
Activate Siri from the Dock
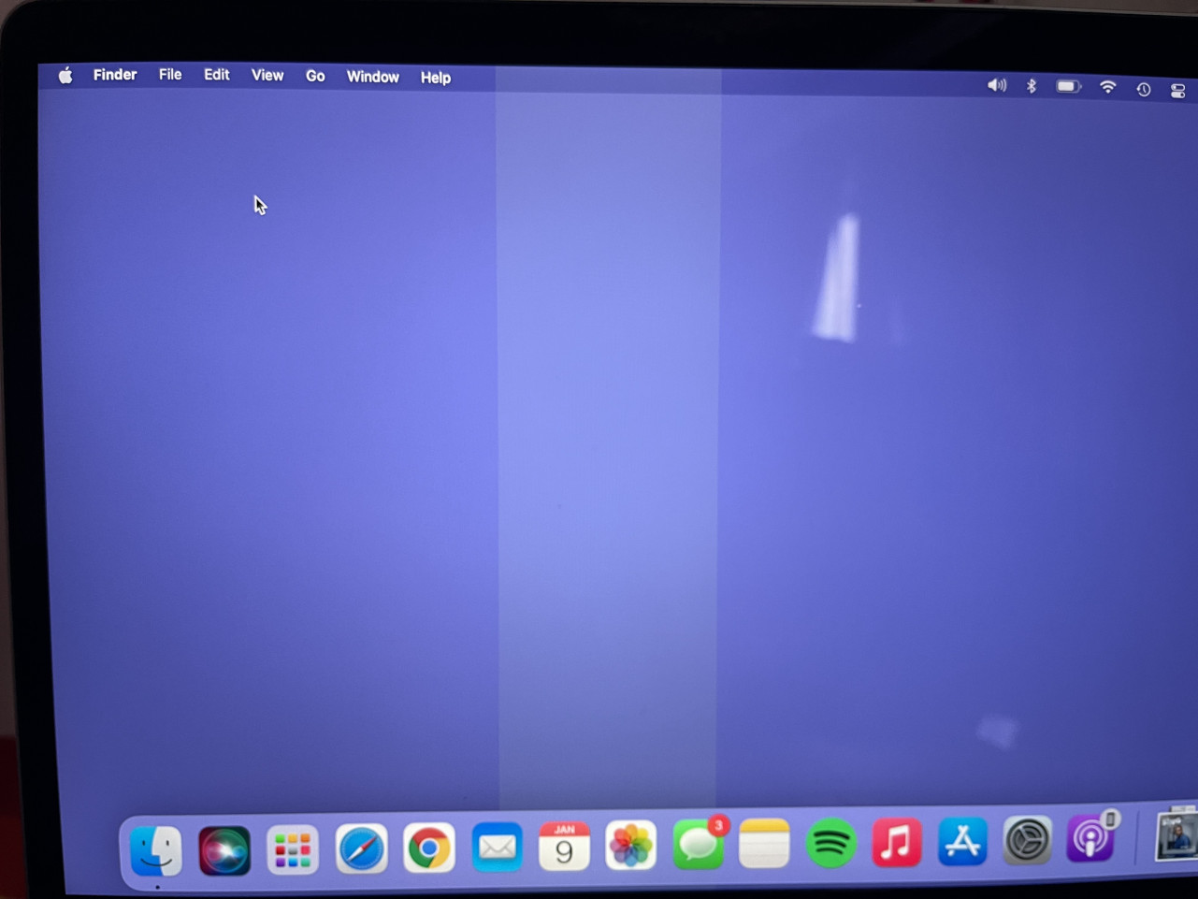pos(224,850)
